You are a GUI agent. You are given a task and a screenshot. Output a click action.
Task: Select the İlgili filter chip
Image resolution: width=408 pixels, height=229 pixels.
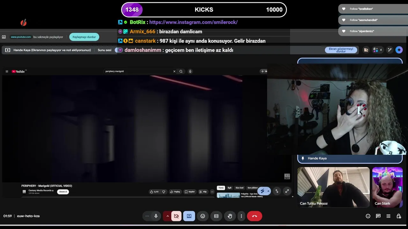[229, 188]
